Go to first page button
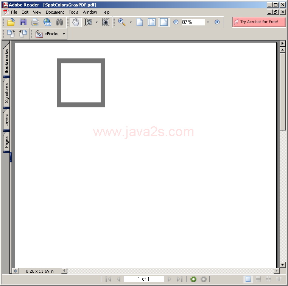This screenshot has width=288, height=286. click(x=108, y=279)
